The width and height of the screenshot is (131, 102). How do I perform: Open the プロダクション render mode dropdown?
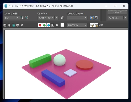[117, 18]
